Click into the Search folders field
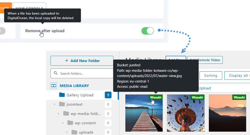This screenshot has height=135, width=250. point(84,73)
